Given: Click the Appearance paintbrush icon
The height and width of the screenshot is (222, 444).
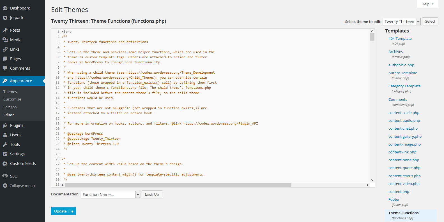Looking at the screenshot, I should (x=5, y=81).
